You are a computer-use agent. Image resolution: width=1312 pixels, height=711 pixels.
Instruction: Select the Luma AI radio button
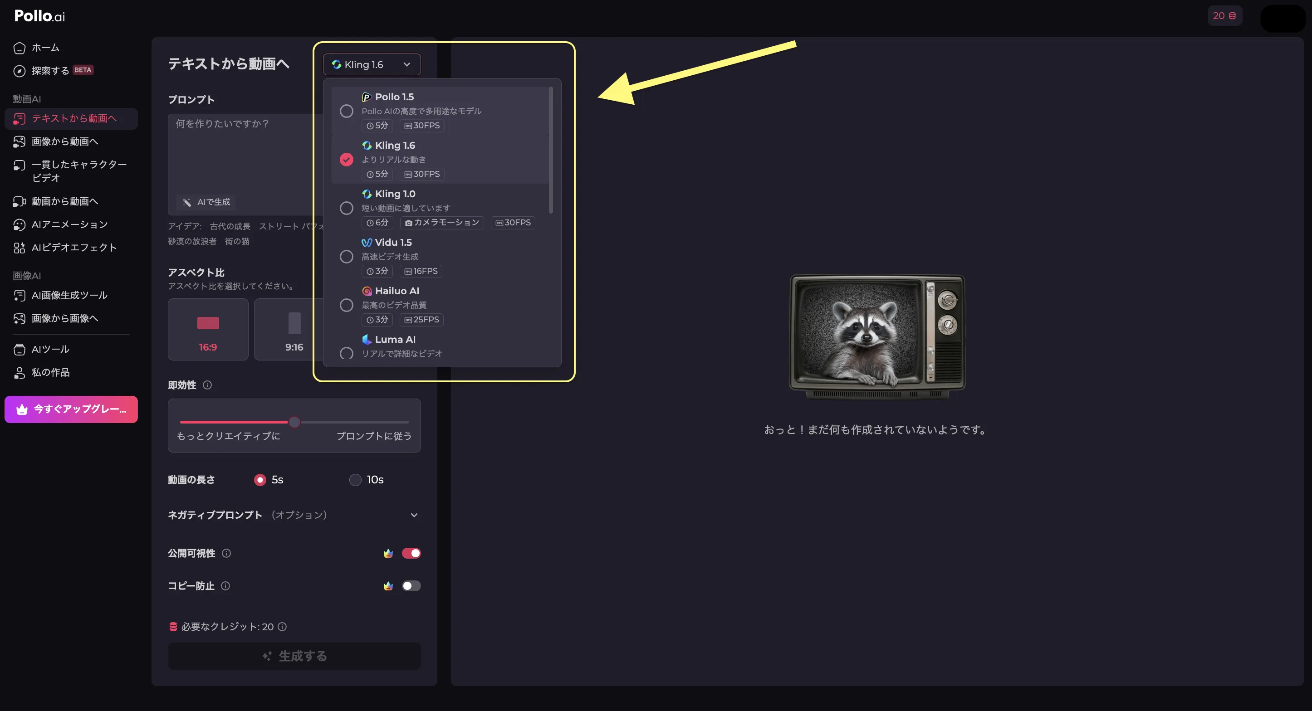(x=346, y=353)
